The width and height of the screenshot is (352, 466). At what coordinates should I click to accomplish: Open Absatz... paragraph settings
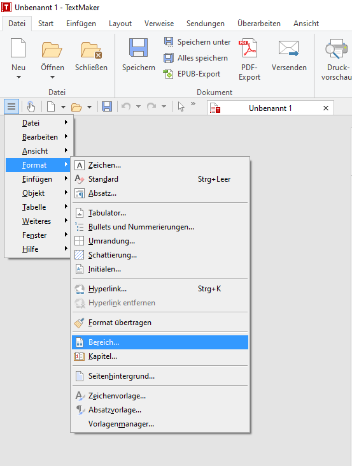160,193
